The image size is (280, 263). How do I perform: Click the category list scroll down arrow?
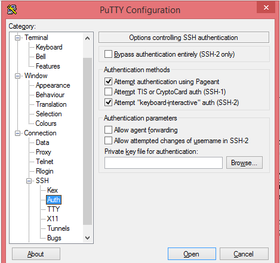tap(87, 238)
